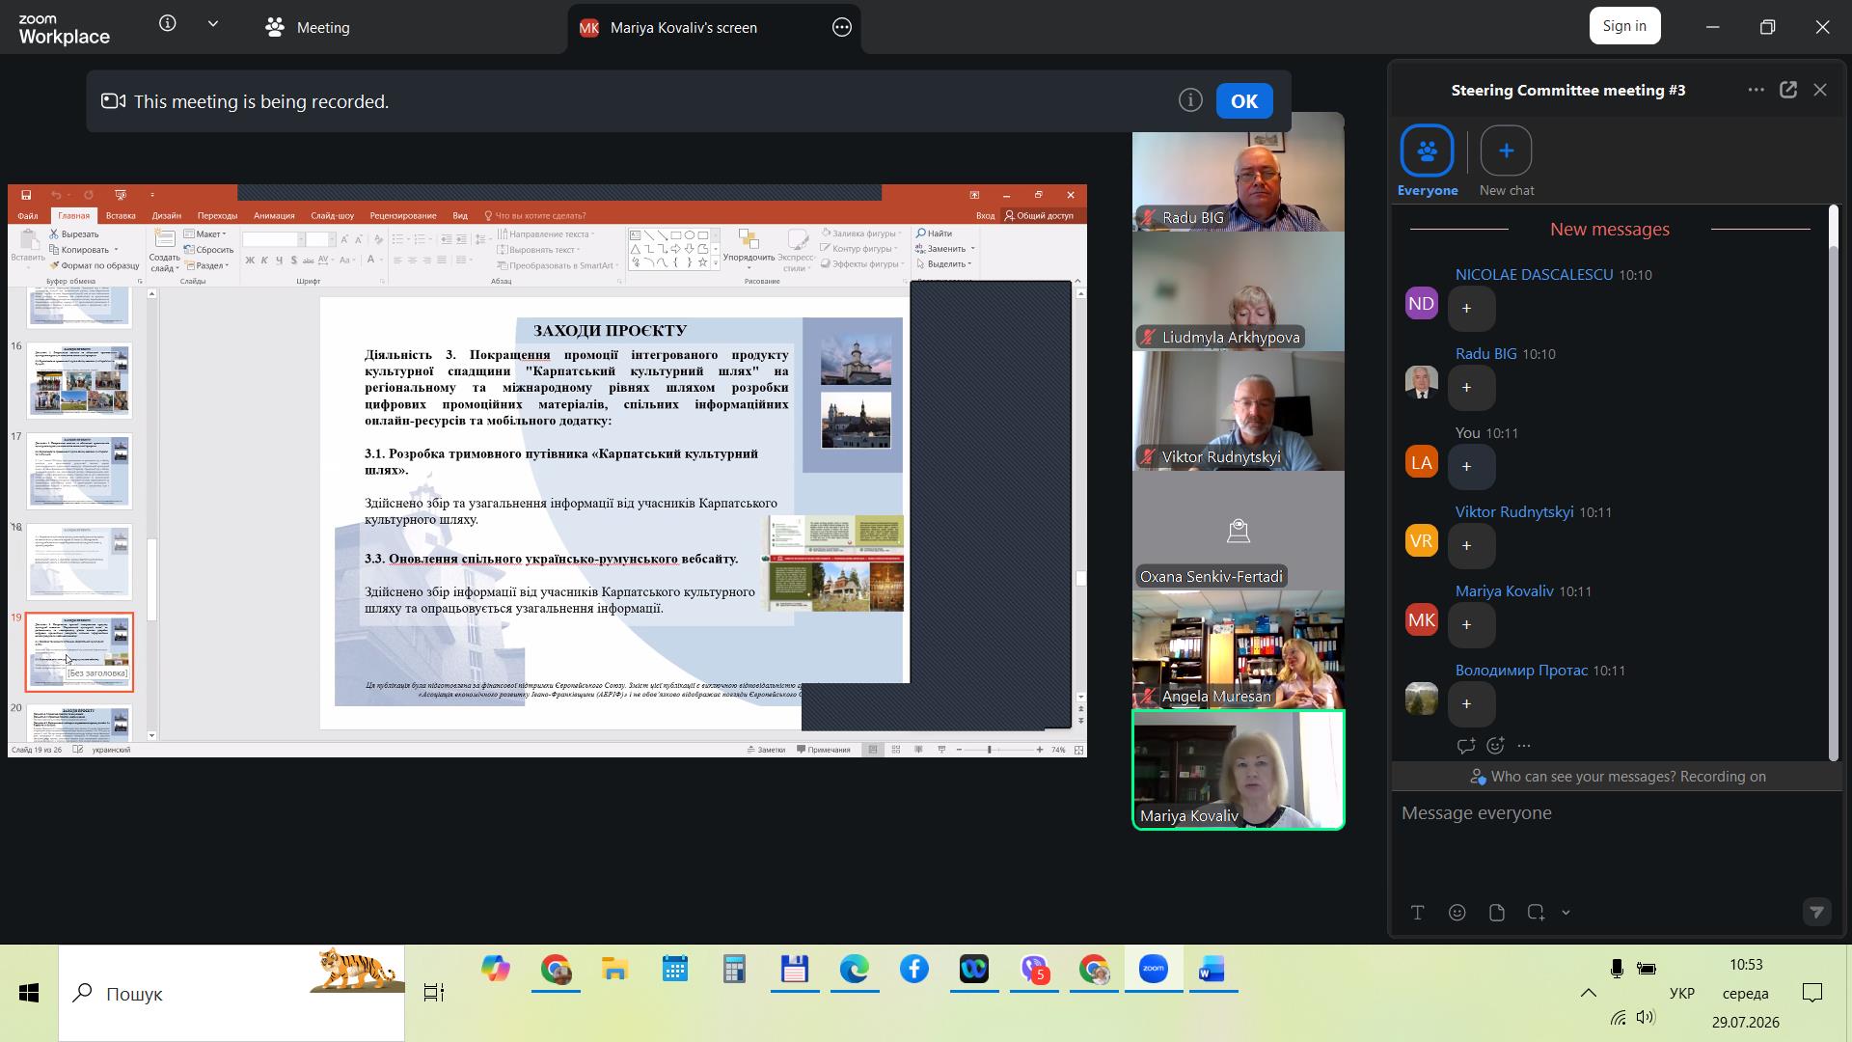The image size is (1852, 1042).
Task: Start a New chat
Action: pyautogui.click(x=1507, y=161)
